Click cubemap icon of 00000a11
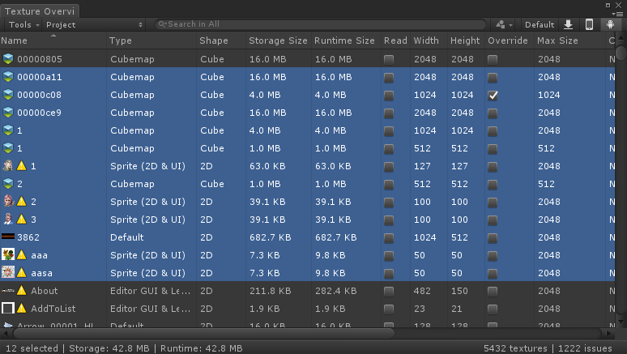627x354 pixels. [x=8, y=77]
